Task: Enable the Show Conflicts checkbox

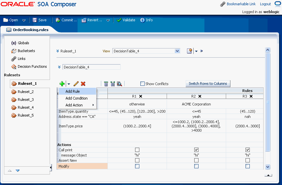Action: tap(142, 83)
